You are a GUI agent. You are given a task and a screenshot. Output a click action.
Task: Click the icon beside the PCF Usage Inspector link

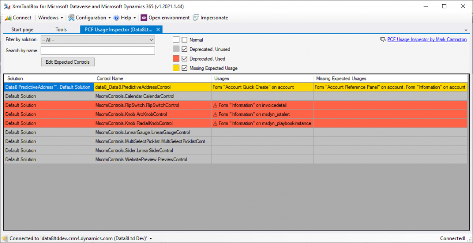coord(382,40)
